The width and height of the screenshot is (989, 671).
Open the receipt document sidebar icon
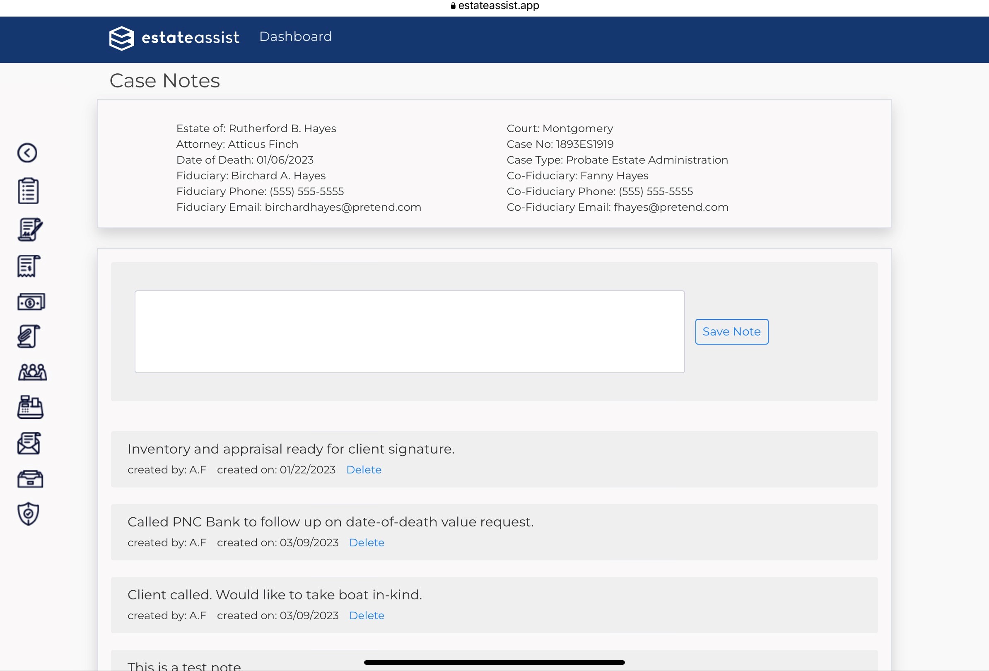(x=29, y=266)
